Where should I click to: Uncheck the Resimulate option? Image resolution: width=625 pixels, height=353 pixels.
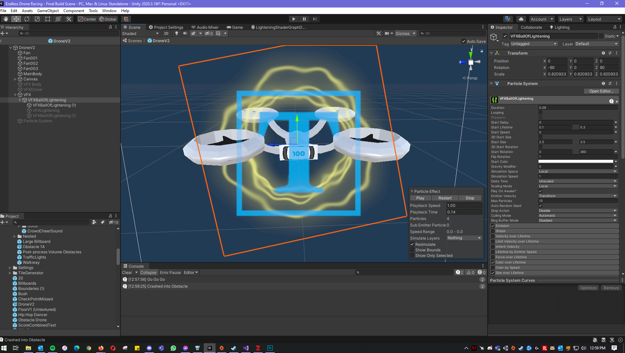coord(412,244)
